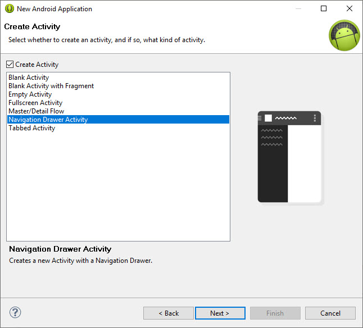This screenshot has width=363, height=328.
Task: Choose Empty Activity from the list
Action: click(118, 94)
